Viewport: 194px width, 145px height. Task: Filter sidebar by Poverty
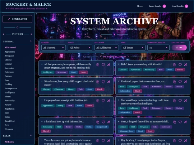[8, 105]
